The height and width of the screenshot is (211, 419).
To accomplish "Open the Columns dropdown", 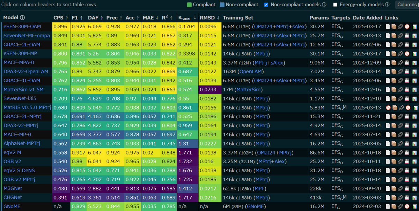I will (407, 5).
